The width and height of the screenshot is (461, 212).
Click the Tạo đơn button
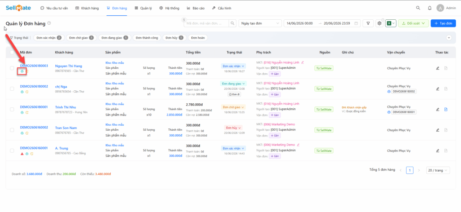443,23
